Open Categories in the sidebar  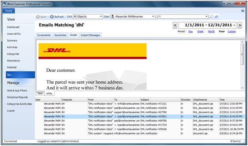13,54
